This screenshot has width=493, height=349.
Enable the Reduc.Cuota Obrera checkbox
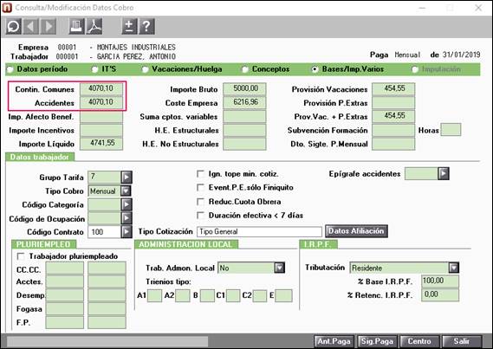pos(200,202)
